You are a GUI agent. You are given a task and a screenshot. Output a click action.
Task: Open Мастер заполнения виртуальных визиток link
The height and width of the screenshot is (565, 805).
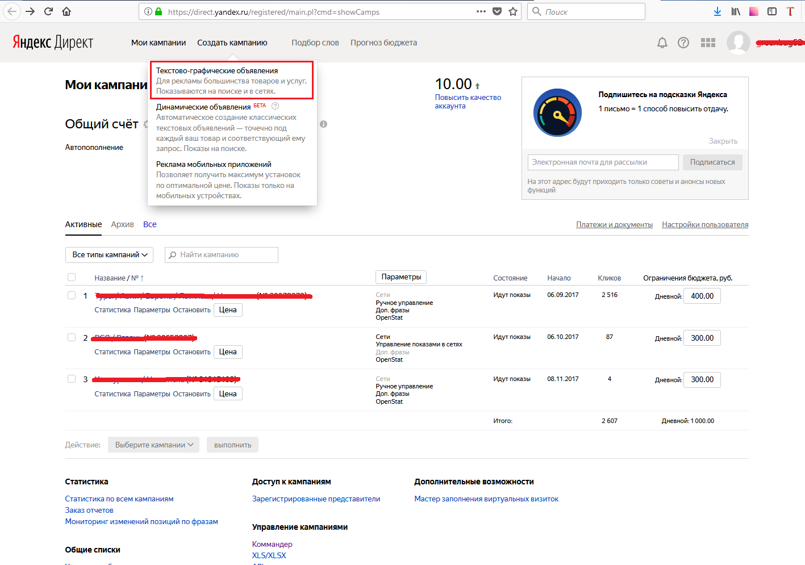[486, 499]
